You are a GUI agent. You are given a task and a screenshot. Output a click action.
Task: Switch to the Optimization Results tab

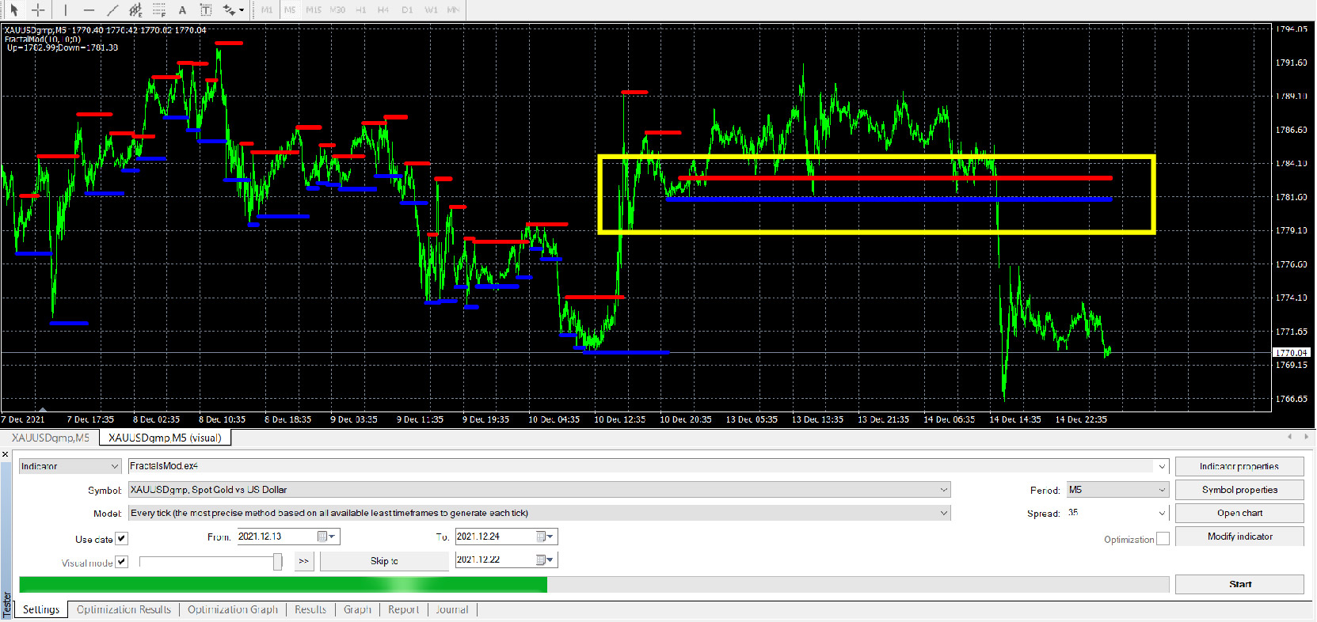(124, 609)
